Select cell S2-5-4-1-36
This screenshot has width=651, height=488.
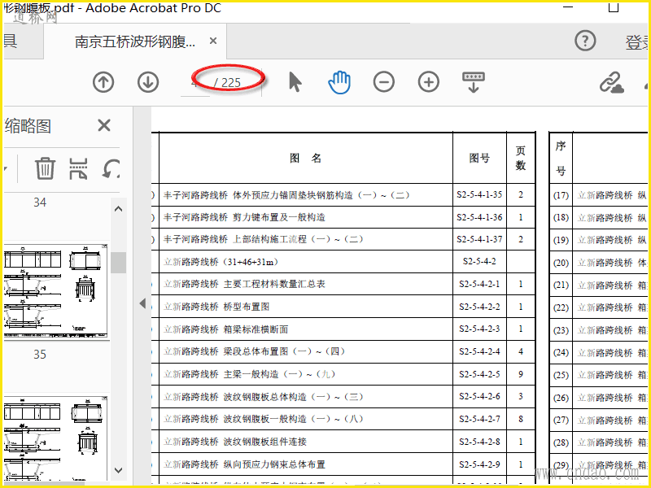coord(479,217)
